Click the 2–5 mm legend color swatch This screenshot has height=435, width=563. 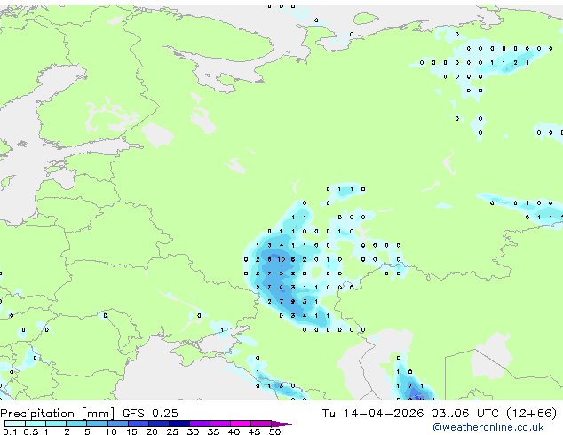76,423
